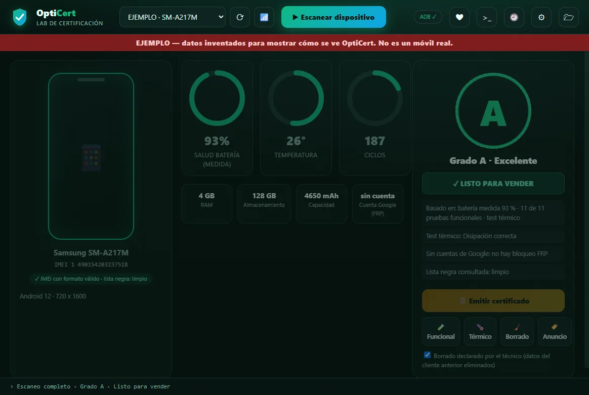The width and height of the screenshot is (589, 395).
Task: Click the ADB status badge
Action: [x=428, y=17]
